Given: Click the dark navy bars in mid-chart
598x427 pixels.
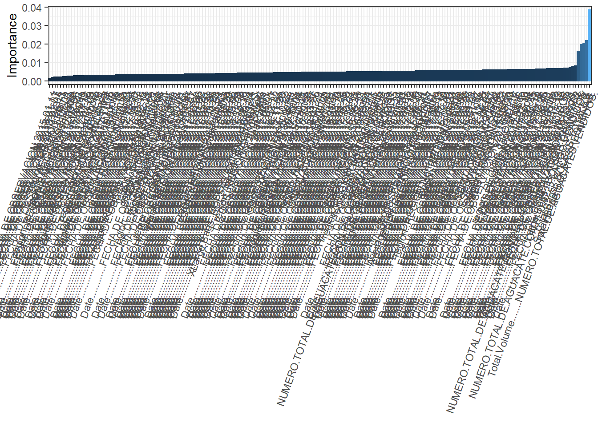Looking at the screenshot, I should [311, 77].
